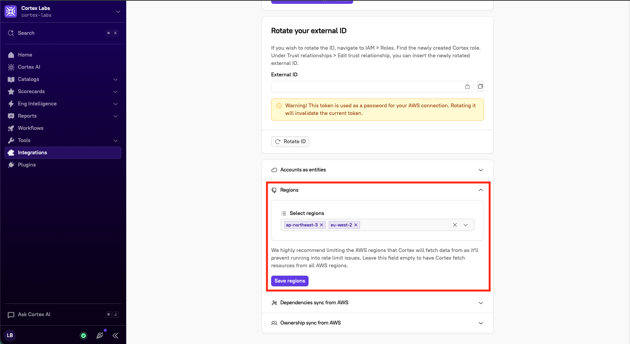Expand Dependencies sync from AWS section
630x344 pixels.
[x=378, y=303]
